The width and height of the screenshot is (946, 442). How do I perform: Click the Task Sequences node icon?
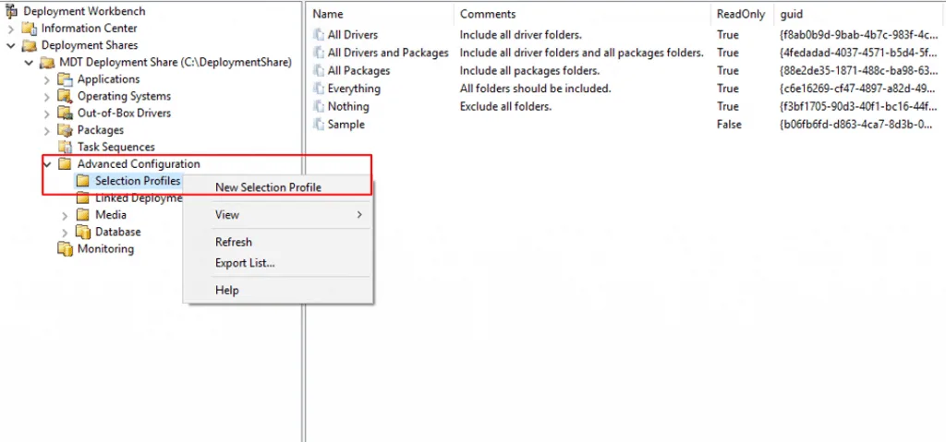[65, 147]
